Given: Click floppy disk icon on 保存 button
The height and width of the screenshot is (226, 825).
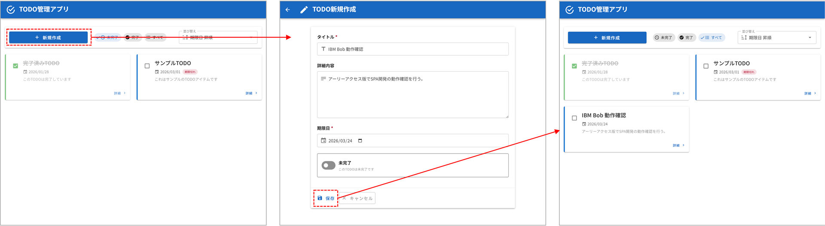Looking at the screenshot, I should pyautogui.click(x=320, y=198).
